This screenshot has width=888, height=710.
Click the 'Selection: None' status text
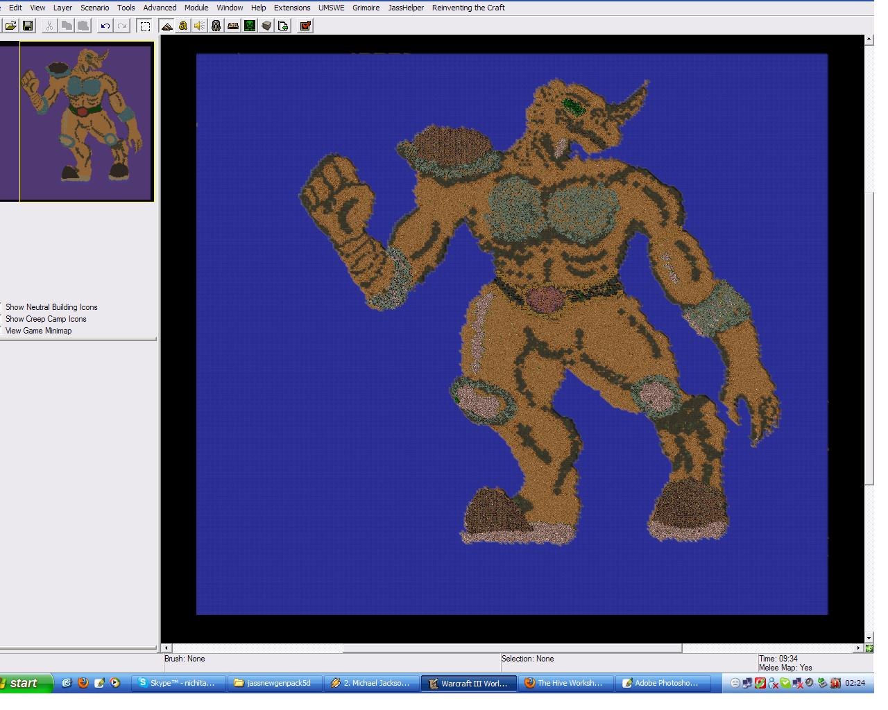[528, 659]
